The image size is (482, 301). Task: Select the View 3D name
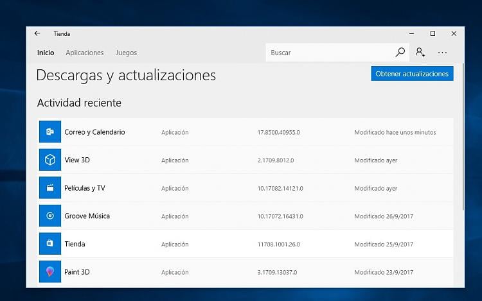77,160
